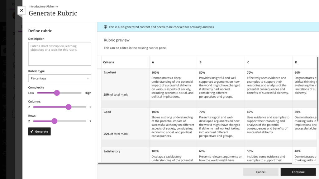The height and width of the screenshot is (179, 319).
Task: Click the Continue button
Action: click(x=298, y=172)
